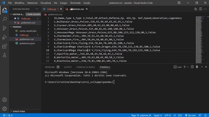The image size is (209, 117).
Task: Split the terminal panel
Action: click(x=192, y=67)
